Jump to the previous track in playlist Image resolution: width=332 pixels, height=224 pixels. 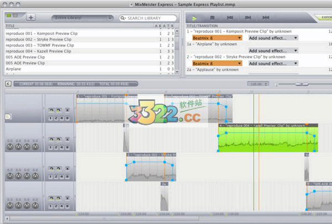(x=230, y=18)
